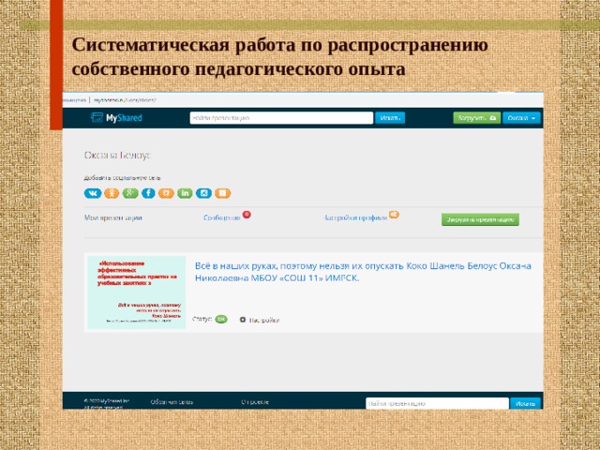Click the footer presentation search field
This screenshot has width=600, height=450.
point(438,403)
